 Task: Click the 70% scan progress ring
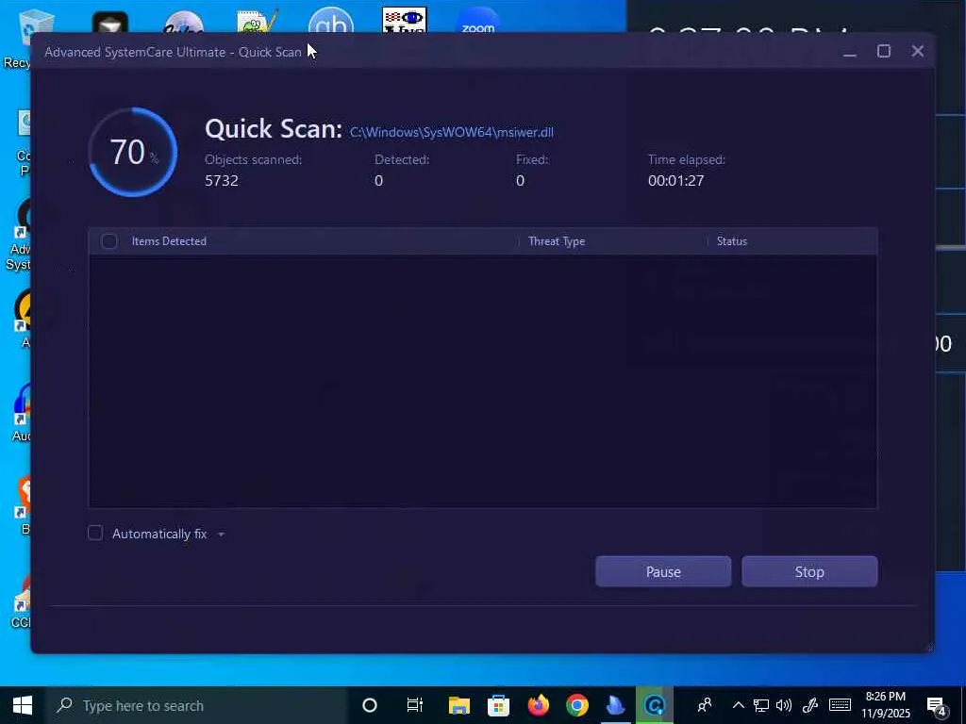tap(132, 152)
